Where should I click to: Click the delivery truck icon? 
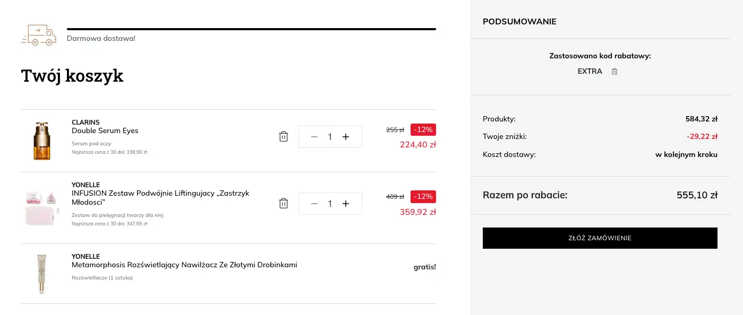tap(38, 34)
